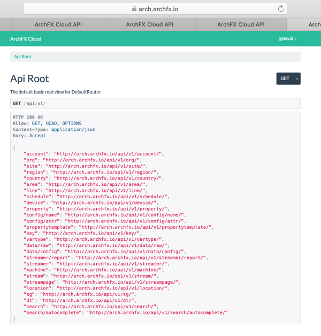This screenshot has width=321, height=336.
Task: Open the streamer API URL
Action: 112,264
